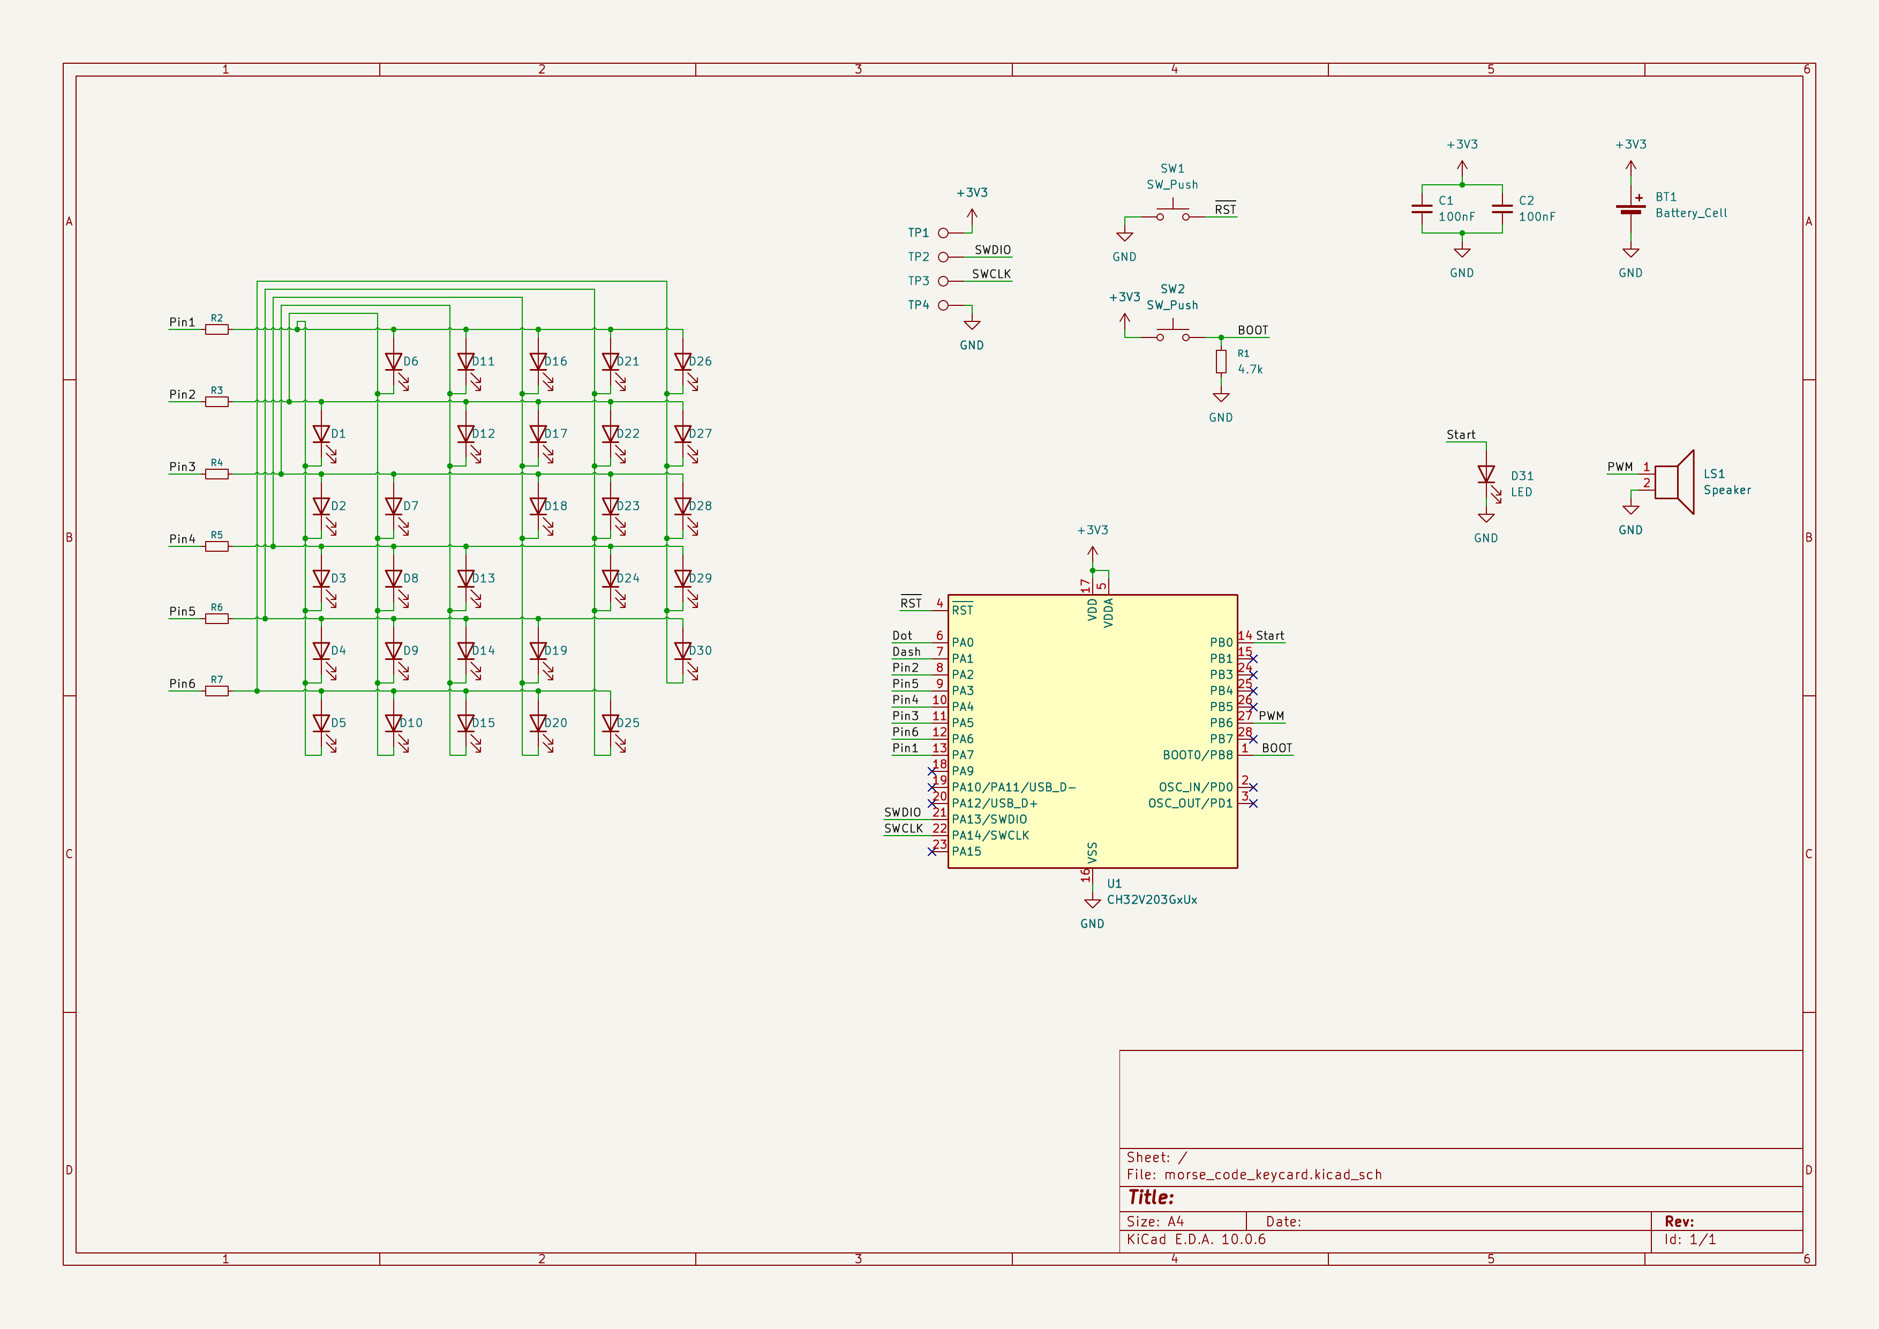Click the Pin6 label left of R7
The image size is (1879, 1329).
click(183, 684)
